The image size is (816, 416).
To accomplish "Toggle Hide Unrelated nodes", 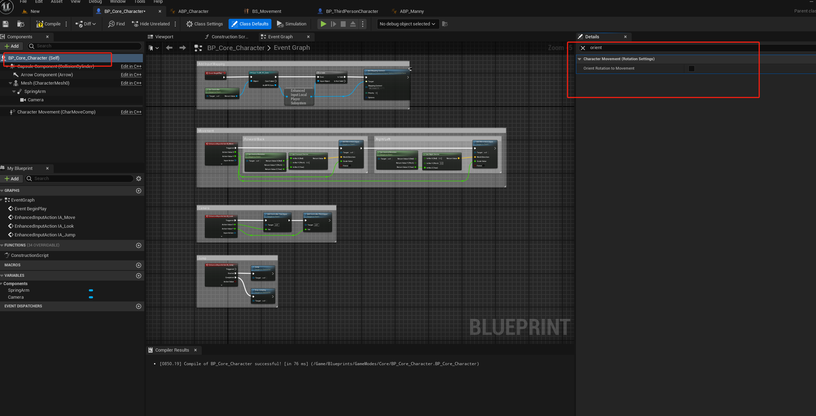I will [x=151, y=24].
